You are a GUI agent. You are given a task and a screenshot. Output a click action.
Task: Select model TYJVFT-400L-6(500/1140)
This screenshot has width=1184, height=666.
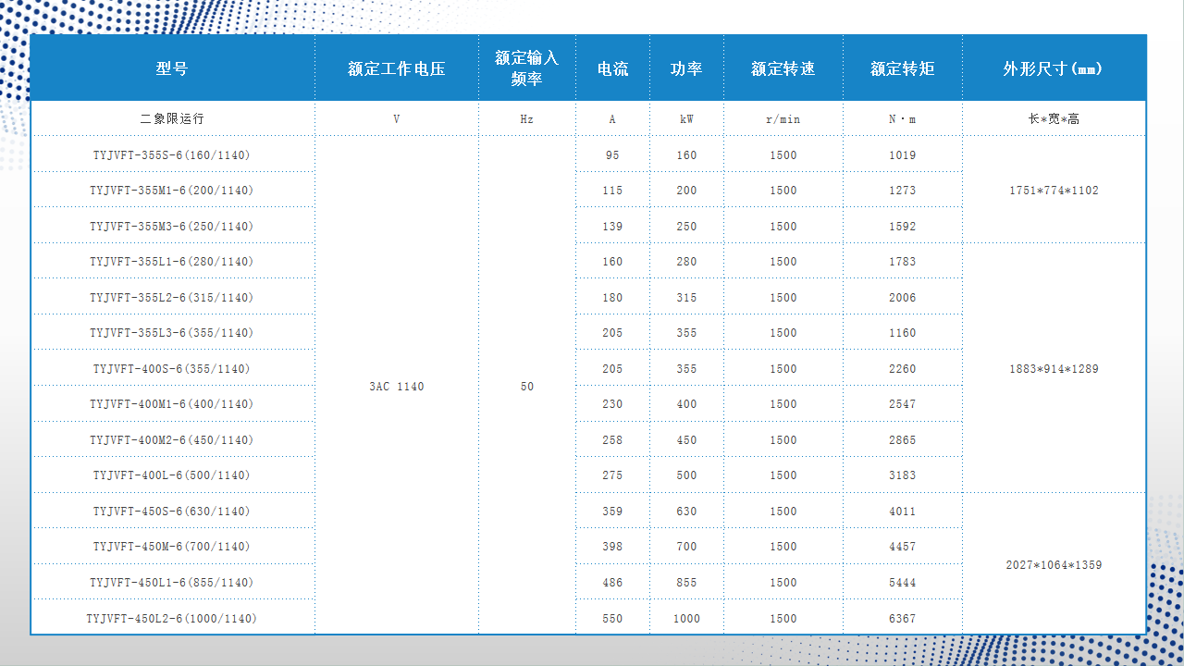pos(172,475)
